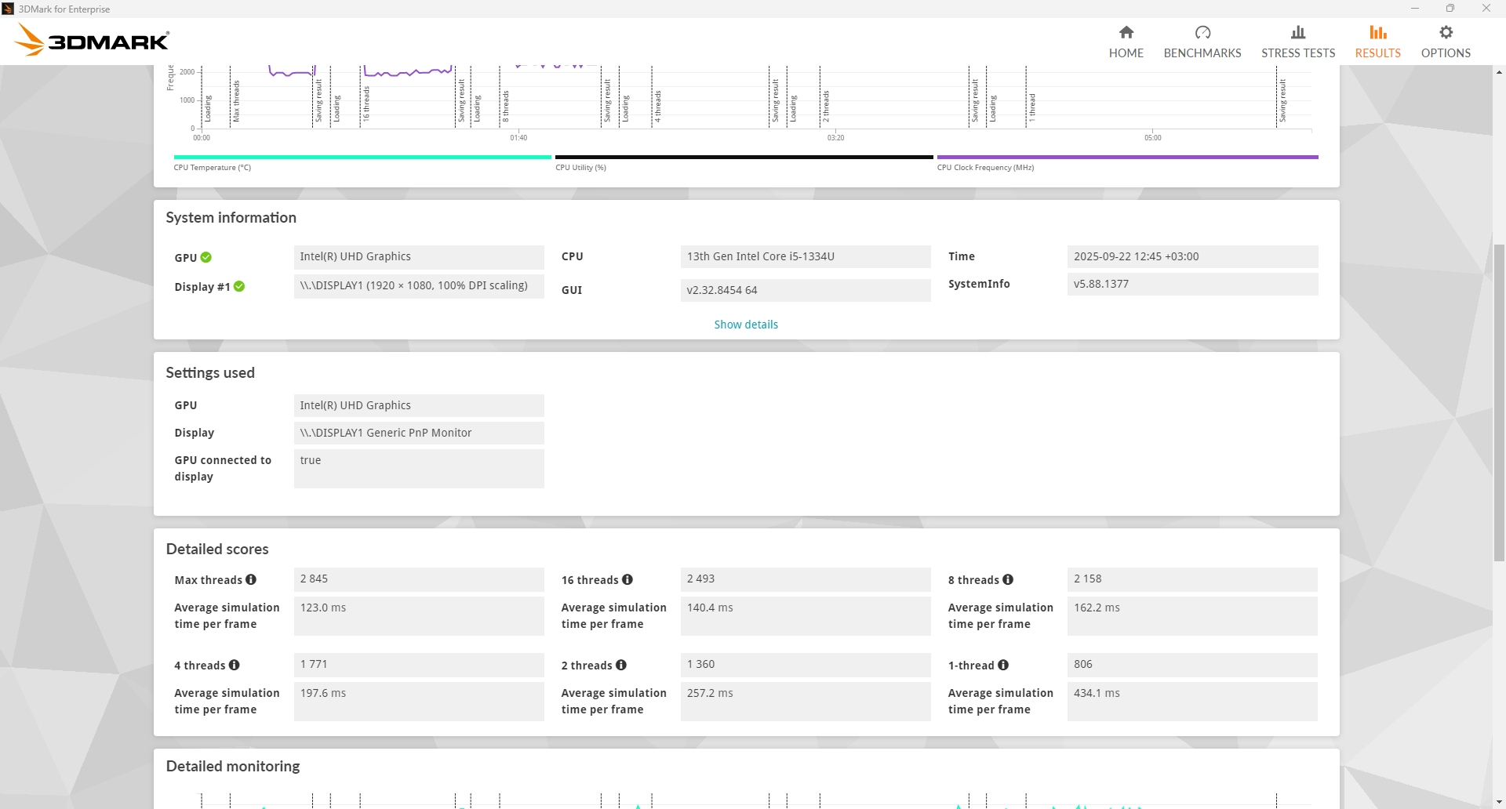This screenshot has width=1506, height=809.
Task: Select the RESULTS tab
Action: [1378, 42]
